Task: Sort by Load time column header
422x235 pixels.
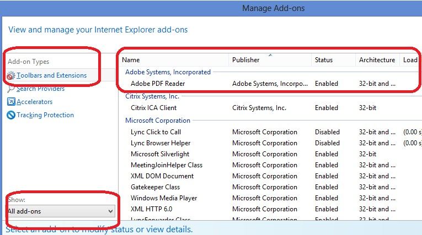Action: point(410,60)
